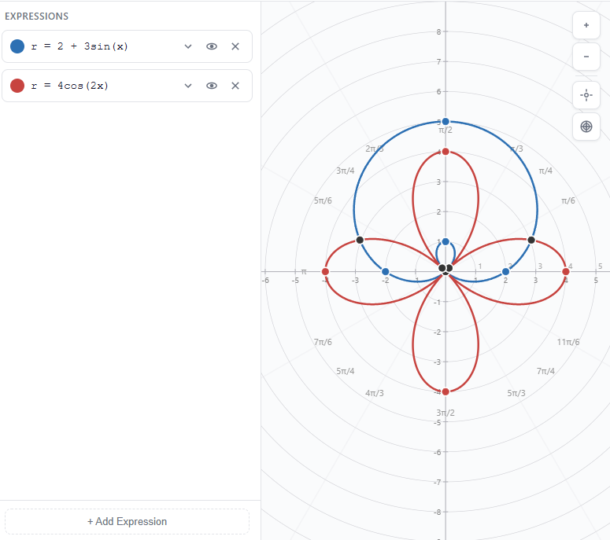Click the black intersection point on the left
This screenshot has width=610, height=540.
coord(360,240)
